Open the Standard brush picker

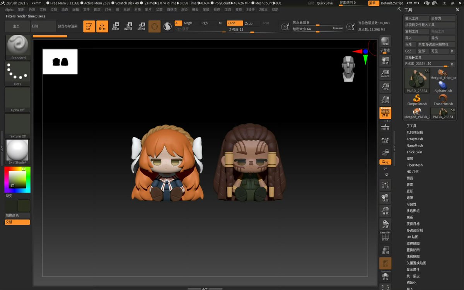tap(18, 48)
